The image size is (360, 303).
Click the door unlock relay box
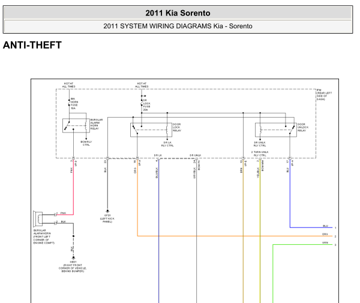coord(276,130)
